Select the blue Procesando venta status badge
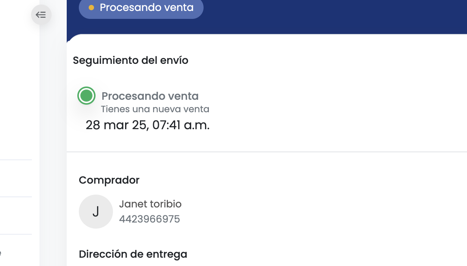The width and height of the screenshot is (467, 266). click(141, 8)
